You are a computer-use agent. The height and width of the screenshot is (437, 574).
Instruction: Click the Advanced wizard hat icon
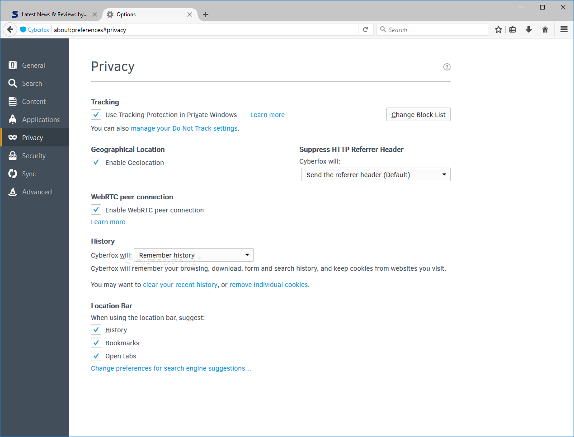(x=13, y=192)
